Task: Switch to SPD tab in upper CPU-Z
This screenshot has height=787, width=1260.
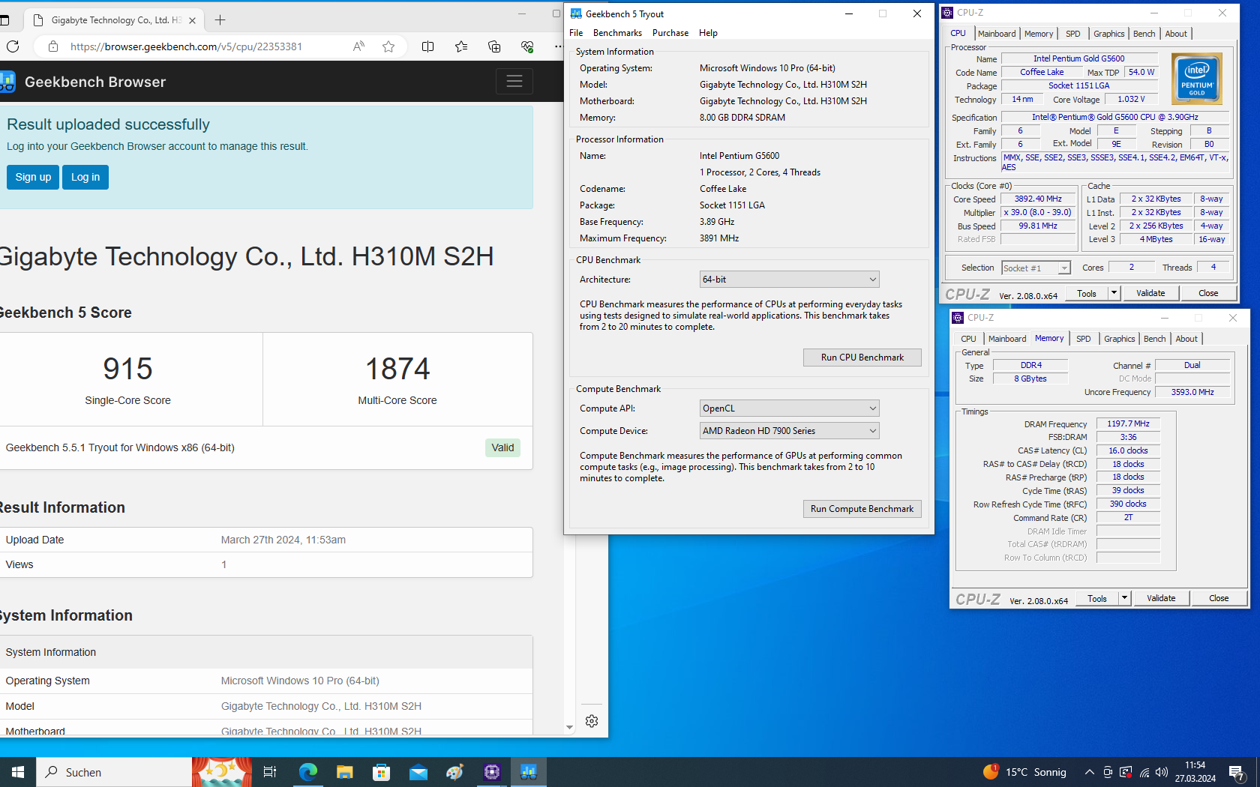Action: [1073, 34]
